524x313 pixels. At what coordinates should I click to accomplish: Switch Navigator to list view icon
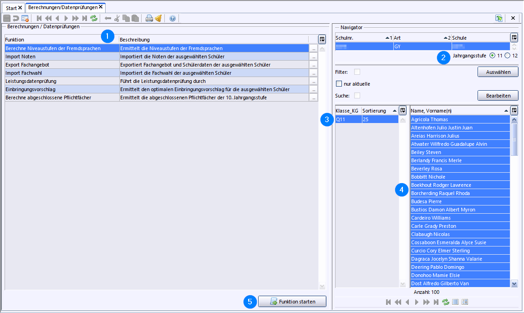point(455,302)
